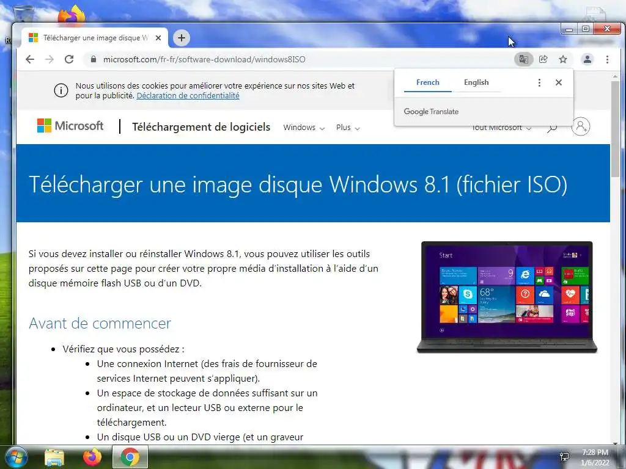The image size is (626, 469).
Task: Click the cookie notice info icon
Action: tap(61, 90)
